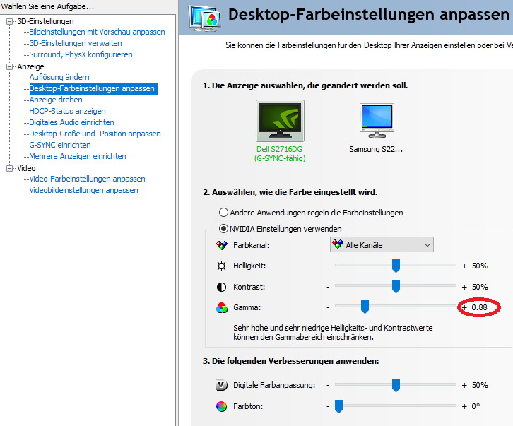This screenshot has width=513, height=426.
Task: Click the Digitale Farbanpassung icon
Action: (x=221, y=385)
